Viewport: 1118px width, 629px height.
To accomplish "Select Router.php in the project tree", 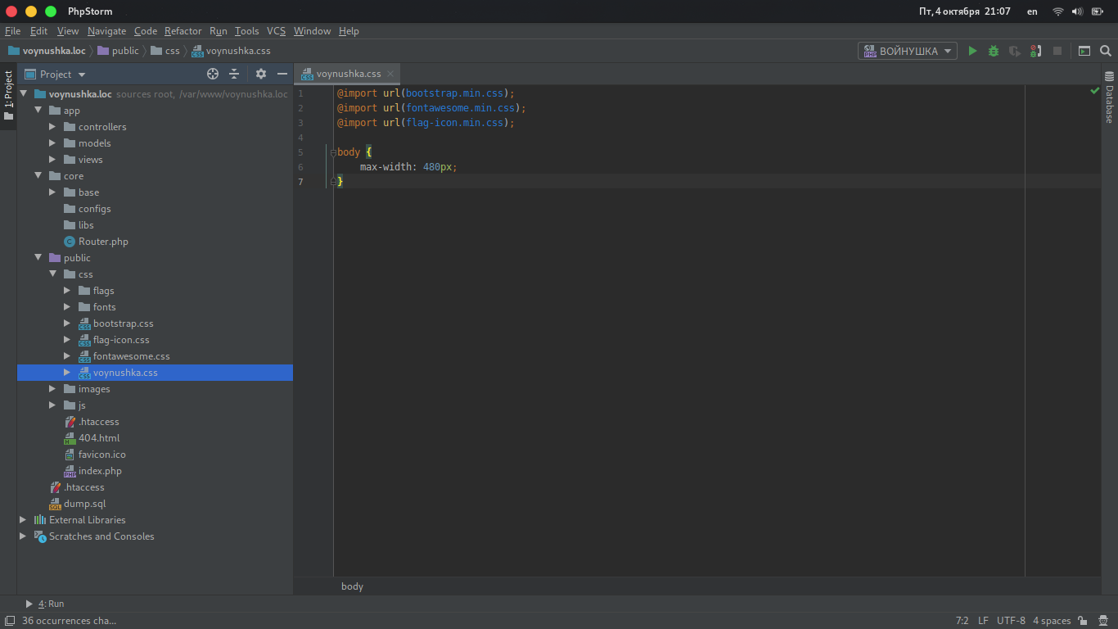I will 103,242.
